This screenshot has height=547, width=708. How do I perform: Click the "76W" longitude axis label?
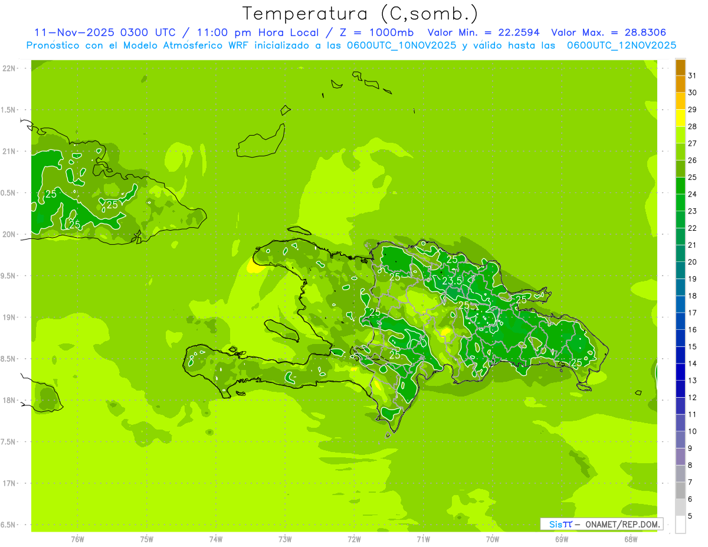[77, 539]
